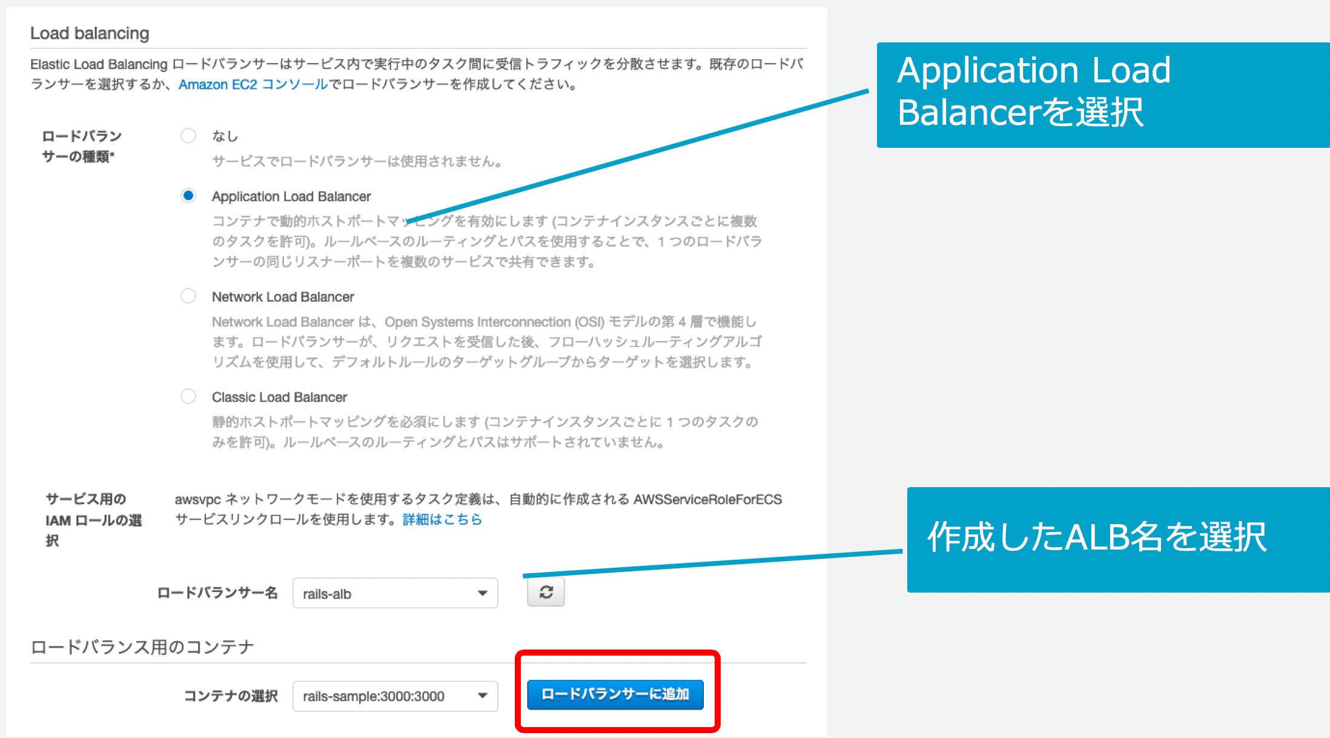Open the Amazon EC2 コンソール link

coord(253,84)
